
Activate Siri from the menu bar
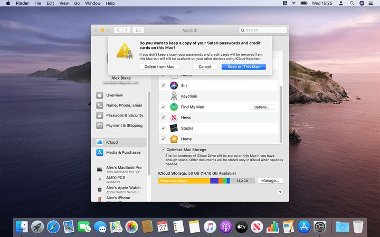(362, 3)
